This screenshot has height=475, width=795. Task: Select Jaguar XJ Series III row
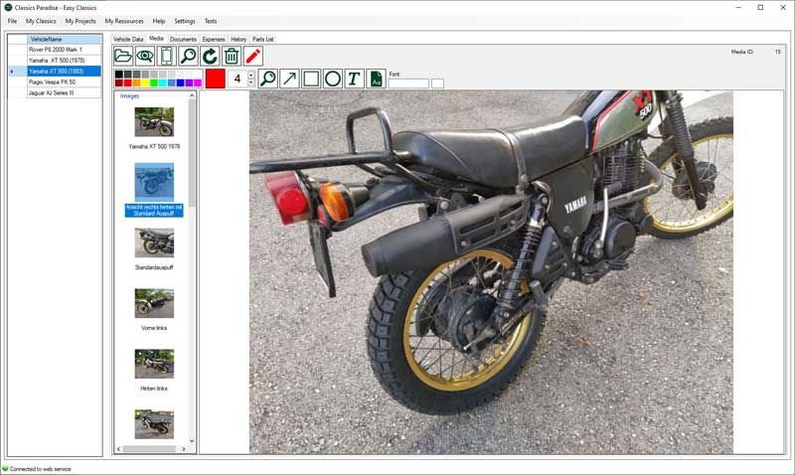pos(65,92)
